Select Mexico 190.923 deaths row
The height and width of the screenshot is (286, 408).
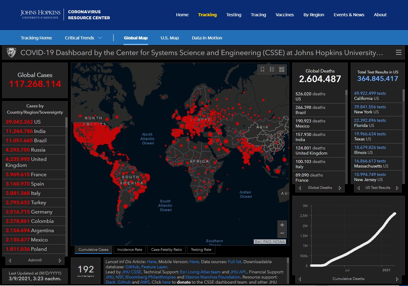pyautogui.click(x=319, y=123)
